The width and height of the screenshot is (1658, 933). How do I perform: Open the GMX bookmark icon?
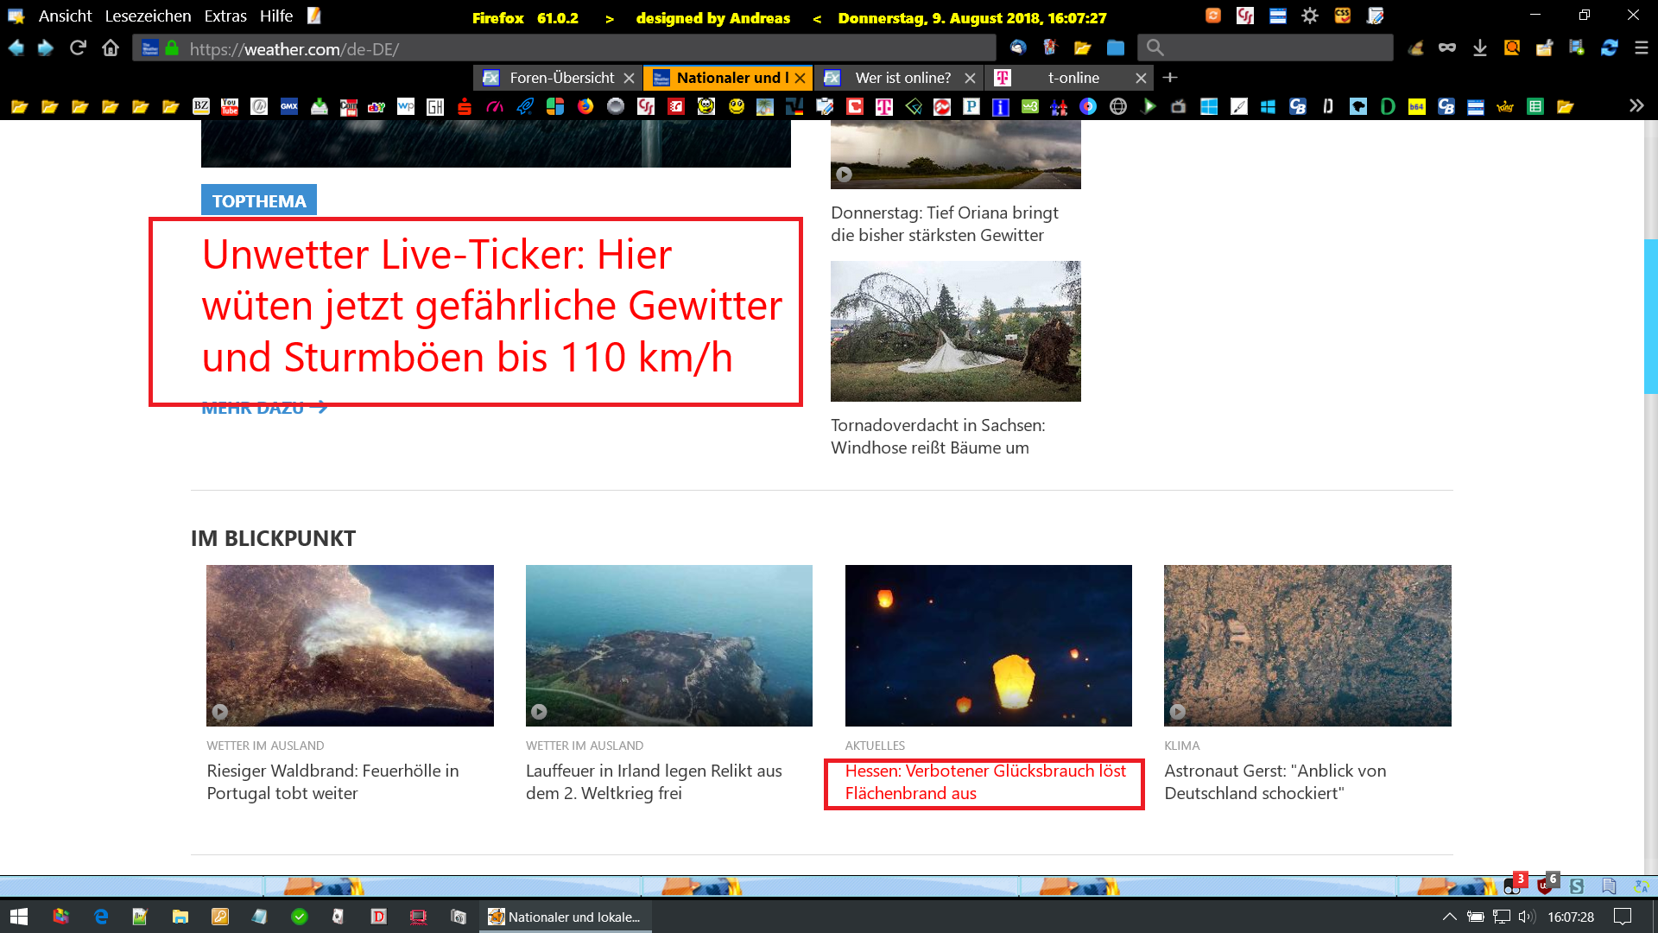289,106
